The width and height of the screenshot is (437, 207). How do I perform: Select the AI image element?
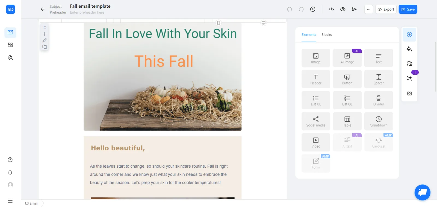(347, 58)
